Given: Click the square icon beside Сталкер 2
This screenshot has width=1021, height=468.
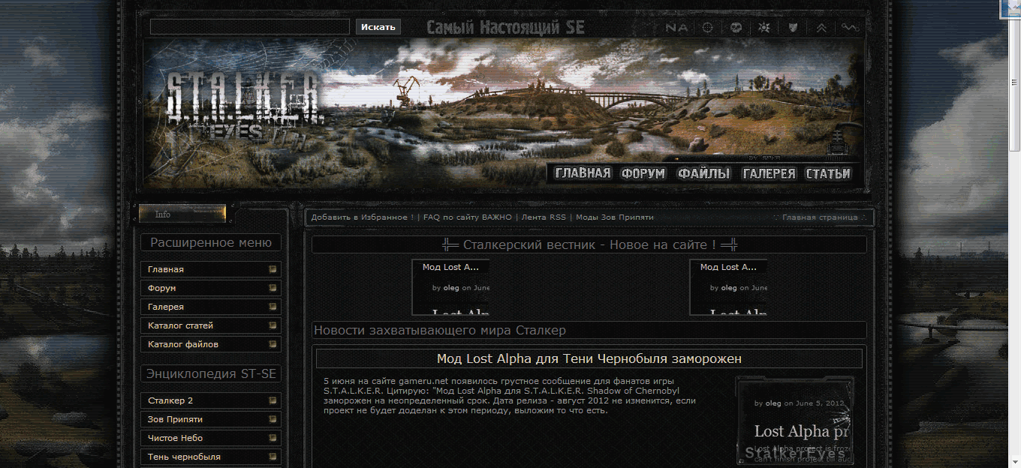Looking at the screenshot, I should pos(273,400).
